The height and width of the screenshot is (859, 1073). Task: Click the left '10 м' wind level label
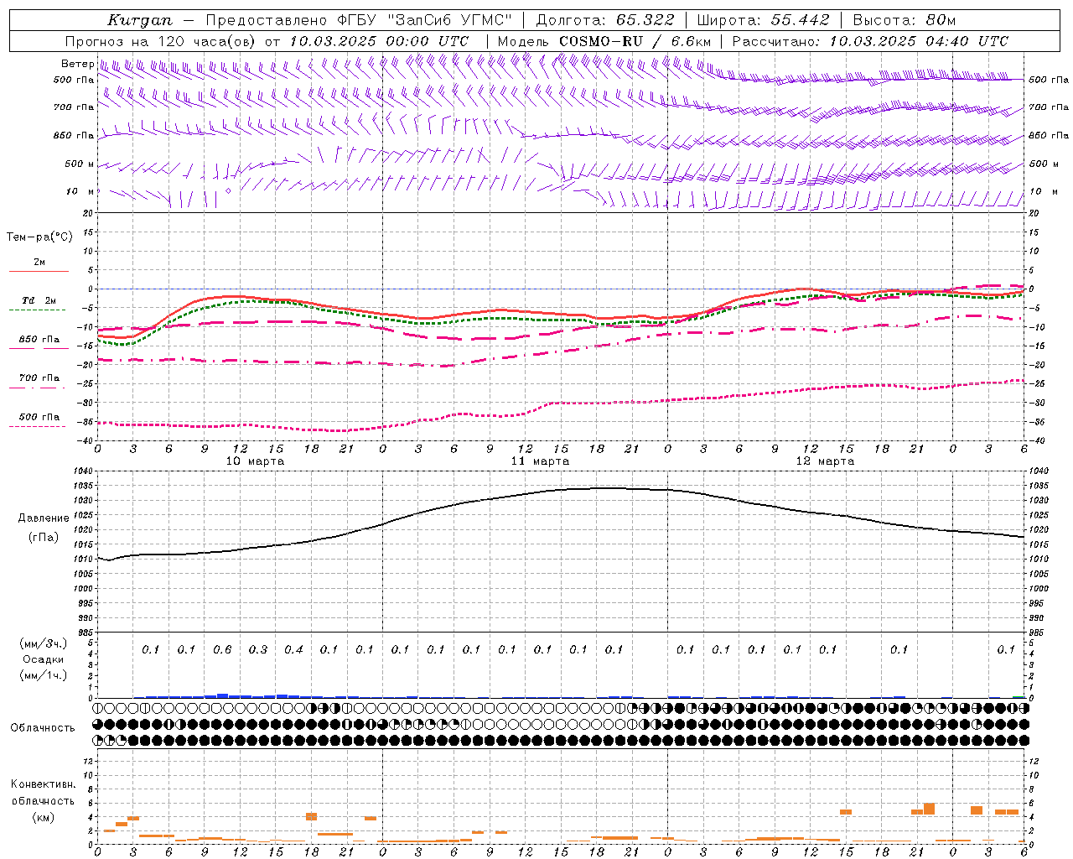(80, 191)
